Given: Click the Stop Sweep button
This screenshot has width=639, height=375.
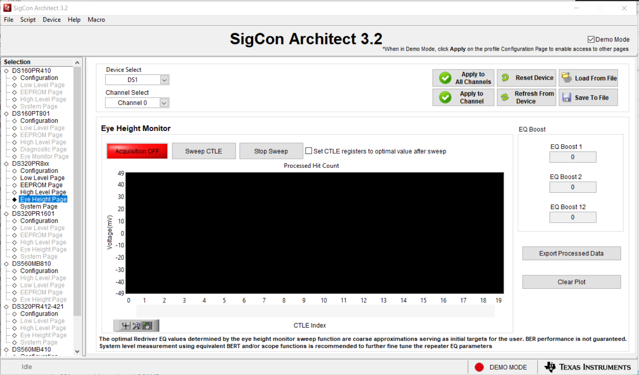Looking at the screenshot, I should click(x=271, y=151).
